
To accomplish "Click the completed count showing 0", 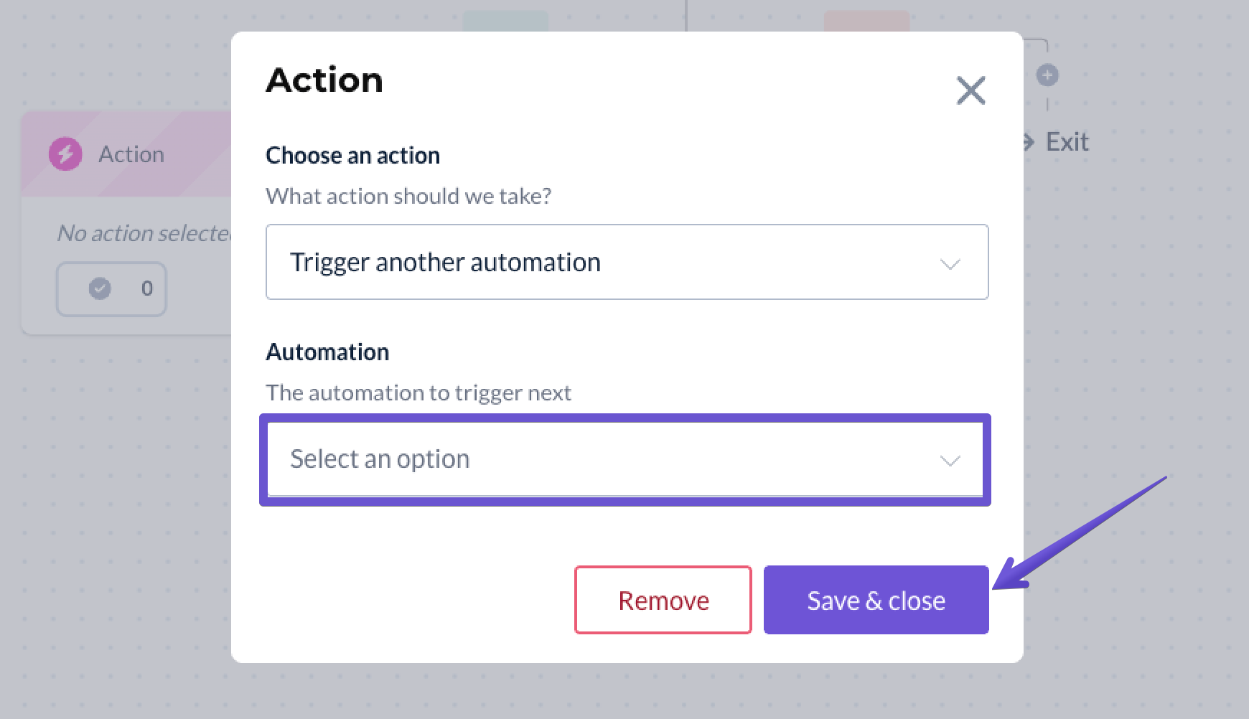I will pos(146,288).
